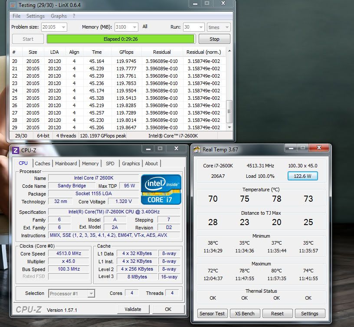Open the Settings menu in LinX
Screen dimensions: 354x327
click(x=36, y=16)
